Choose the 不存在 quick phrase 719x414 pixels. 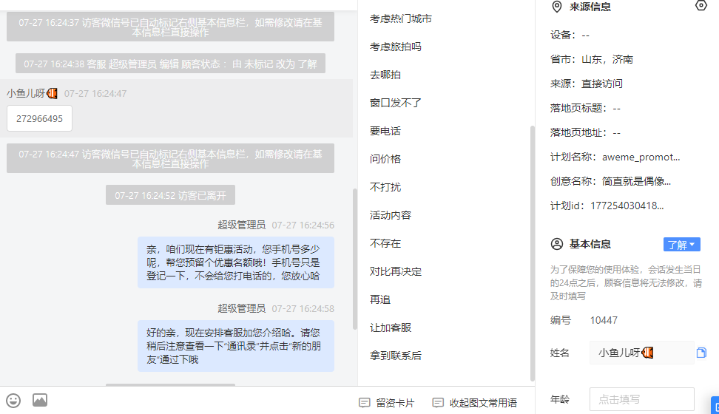tap(385, 243)
